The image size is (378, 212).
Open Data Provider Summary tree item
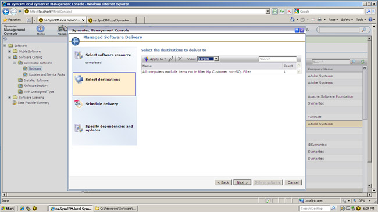pos(34,103)
